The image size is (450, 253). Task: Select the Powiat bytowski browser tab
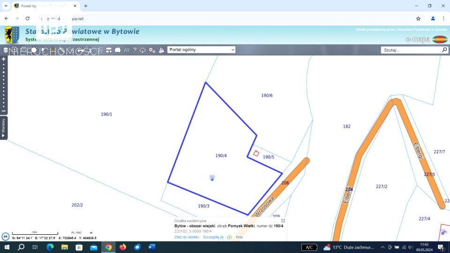click(45, 6)
